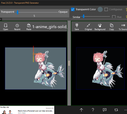
Task: Uncheck the Transparent Color checkbox
Action: [x=73, y=9]
